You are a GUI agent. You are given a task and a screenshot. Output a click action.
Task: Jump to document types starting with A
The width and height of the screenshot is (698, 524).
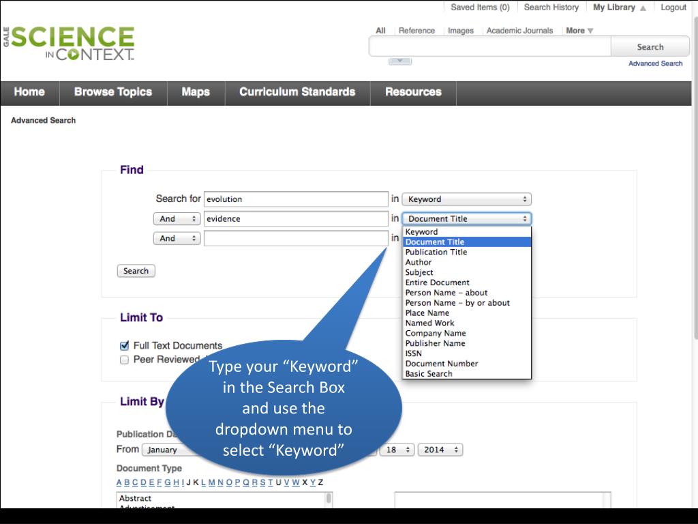click(x=119, y=482)
